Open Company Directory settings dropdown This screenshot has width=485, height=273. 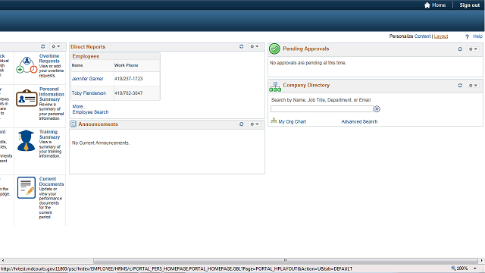pos(473,85)
